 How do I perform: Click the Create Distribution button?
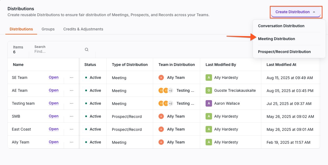(292, 12)
